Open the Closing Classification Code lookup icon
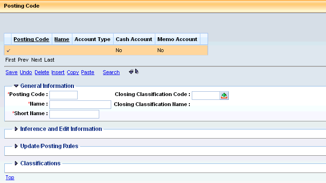The height and width of the screenshot is (183, 326). tap(224, 96)
